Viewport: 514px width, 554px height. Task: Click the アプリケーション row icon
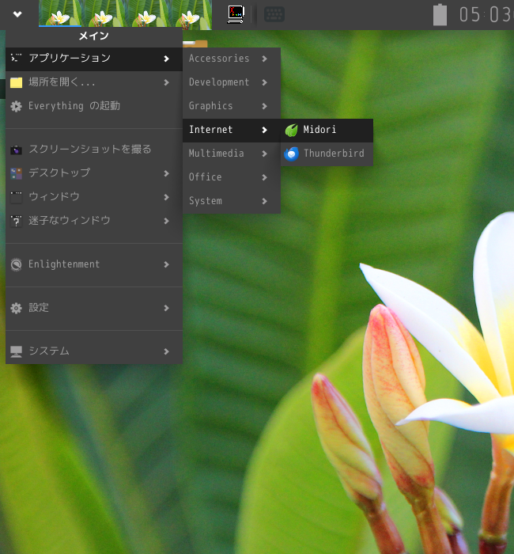click(x=17, y=58)
